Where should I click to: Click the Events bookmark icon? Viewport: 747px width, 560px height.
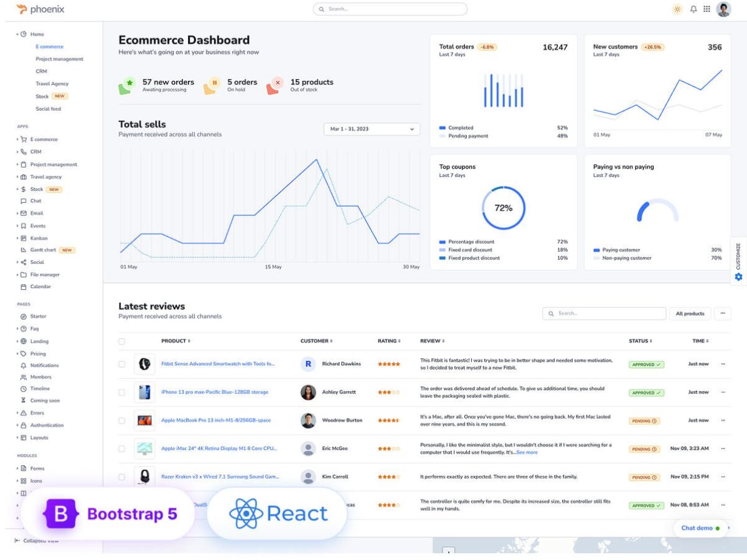[24, 226]
